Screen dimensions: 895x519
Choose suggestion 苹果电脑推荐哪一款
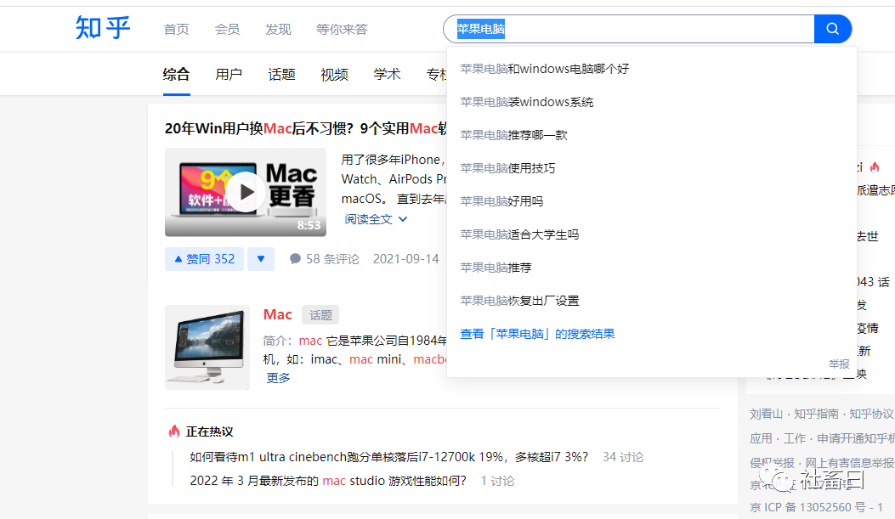pyautogui.click(x=651, y=135)
